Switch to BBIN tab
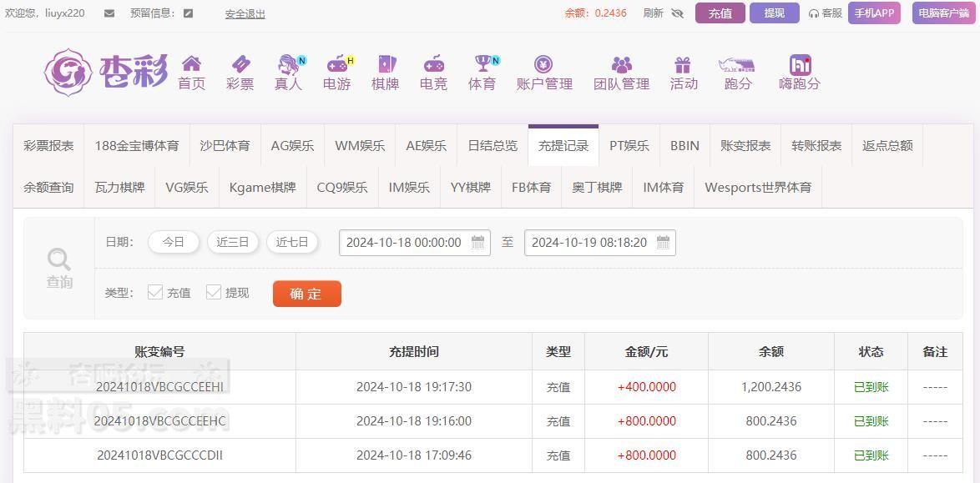Screen dimensions: 980x483 pos(685,146)
